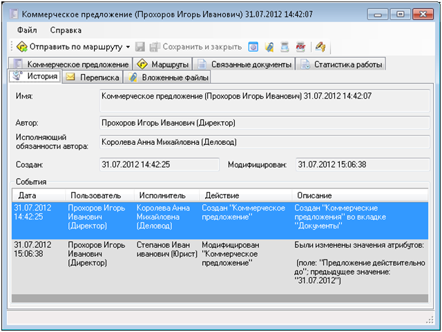Click the printer/scanner toolbar icon

pyautogui.click(x=285, y=47)
